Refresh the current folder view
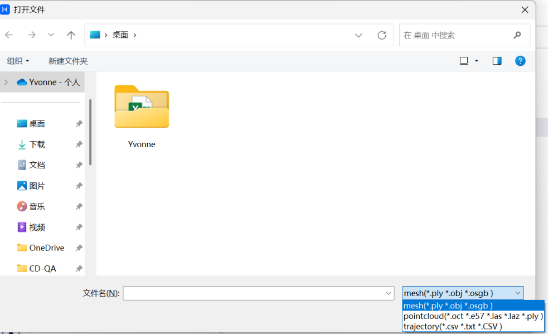548x334 pixels. click(x=382, y=35)
